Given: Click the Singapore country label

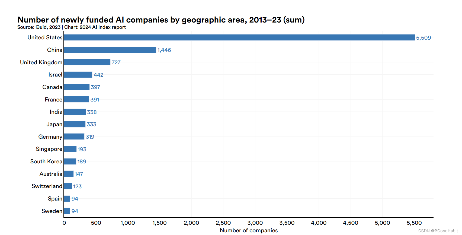Looking at the screenshot, I should [49, 149].
